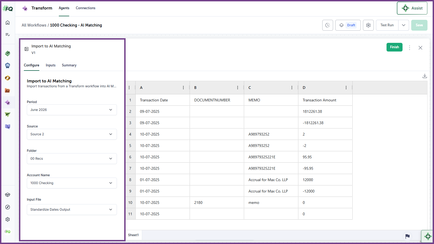This screenshot has width=434, height=244.
Task: Expand the Period dropdown June 2026
Action: click(x=72, y=110)
